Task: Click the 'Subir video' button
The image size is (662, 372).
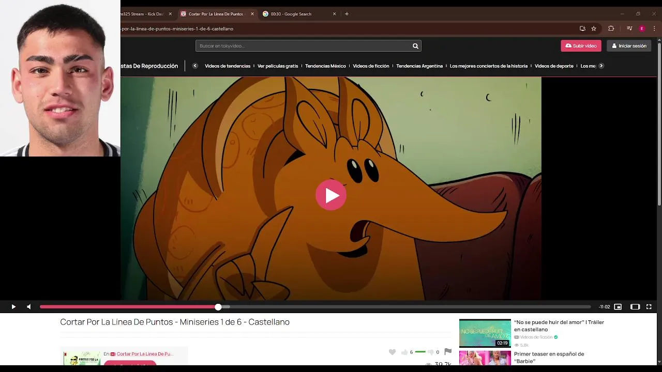Action: (581, 46)
